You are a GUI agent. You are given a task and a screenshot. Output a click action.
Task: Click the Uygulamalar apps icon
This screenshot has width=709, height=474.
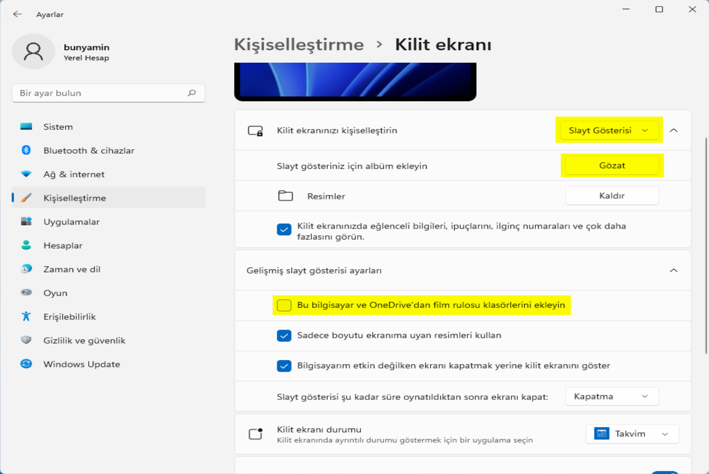pyautogui.click(x=26, y=221)
